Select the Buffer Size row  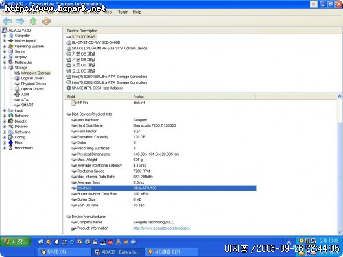(163, 199)
